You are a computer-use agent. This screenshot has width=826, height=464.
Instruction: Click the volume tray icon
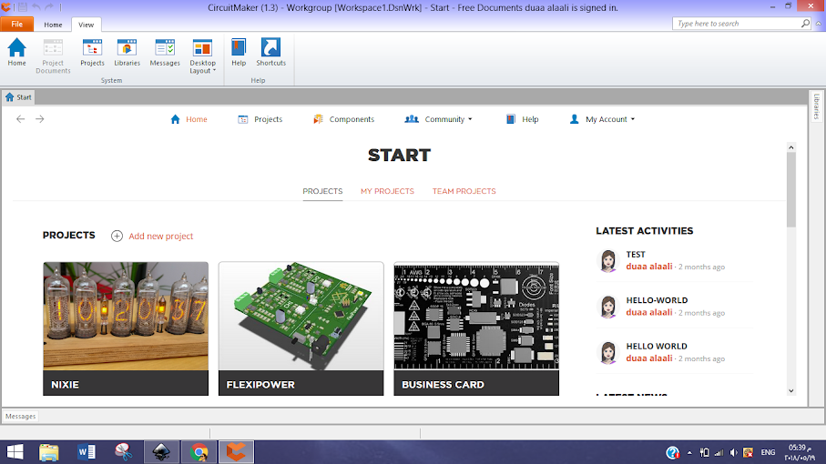(733, 452)
